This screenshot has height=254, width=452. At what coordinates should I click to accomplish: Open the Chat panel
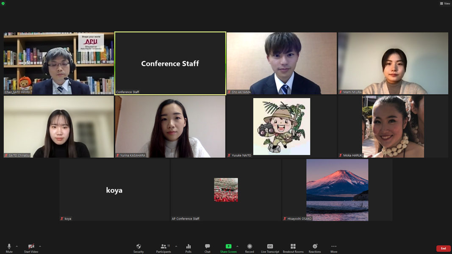point(207,247)
